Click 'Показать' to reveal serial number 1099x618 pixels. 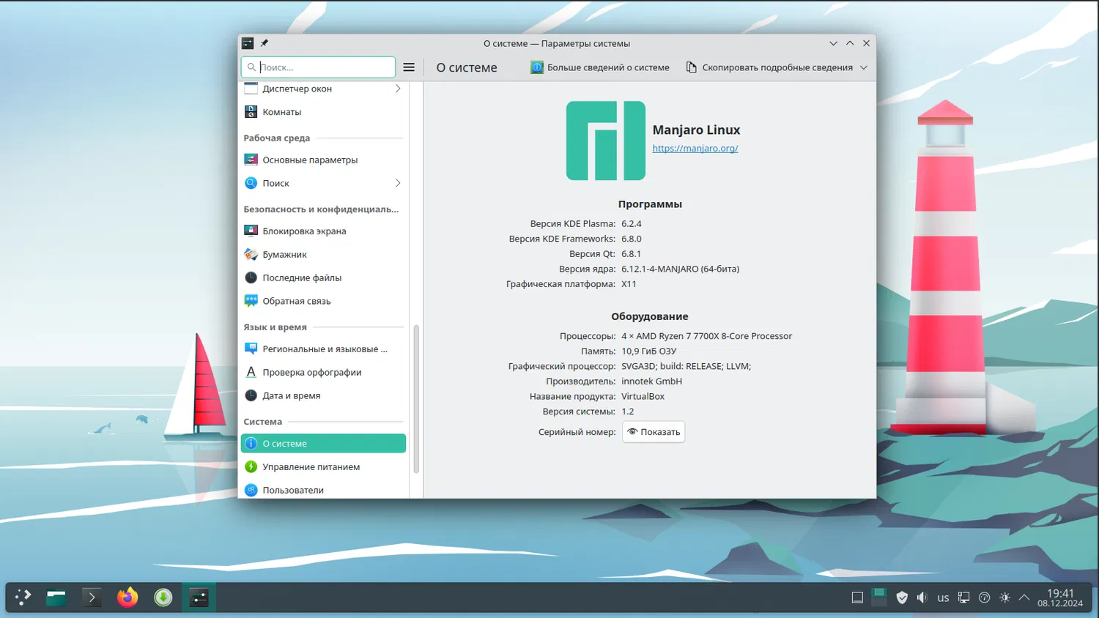pyautogui.click(x=654, y=432)
